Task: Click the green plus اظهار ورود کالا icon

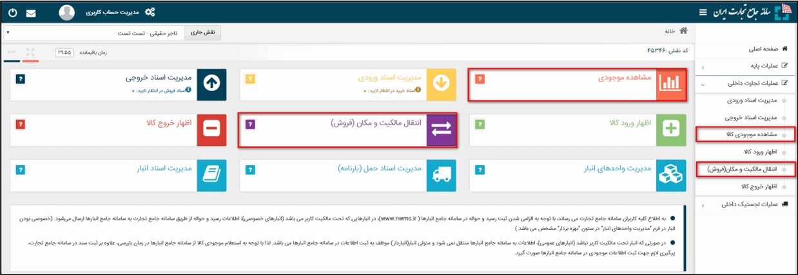Action: click(x=671, y=129)
